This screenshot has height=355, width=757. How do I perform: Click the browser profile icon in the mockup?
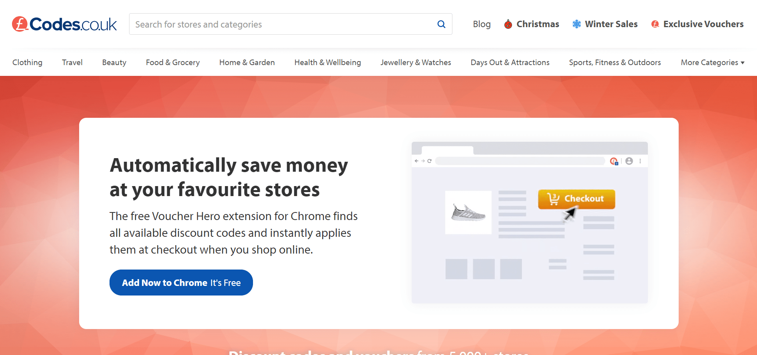coord(630,161)
